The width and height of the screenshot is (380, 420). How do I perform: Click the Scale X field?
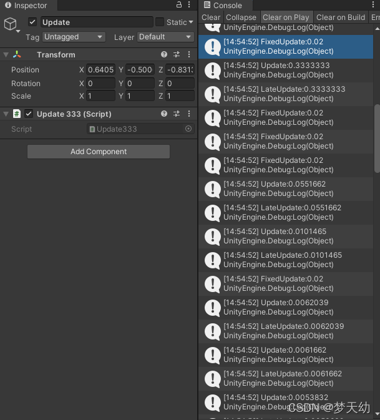(100, 95)
